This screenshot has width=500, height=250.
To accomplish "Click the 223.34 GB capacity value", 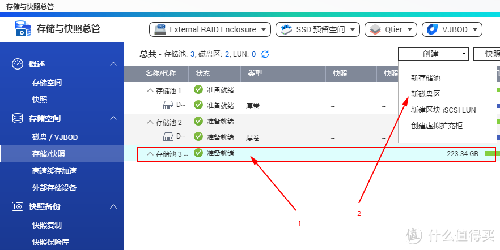I will (463, 154).
